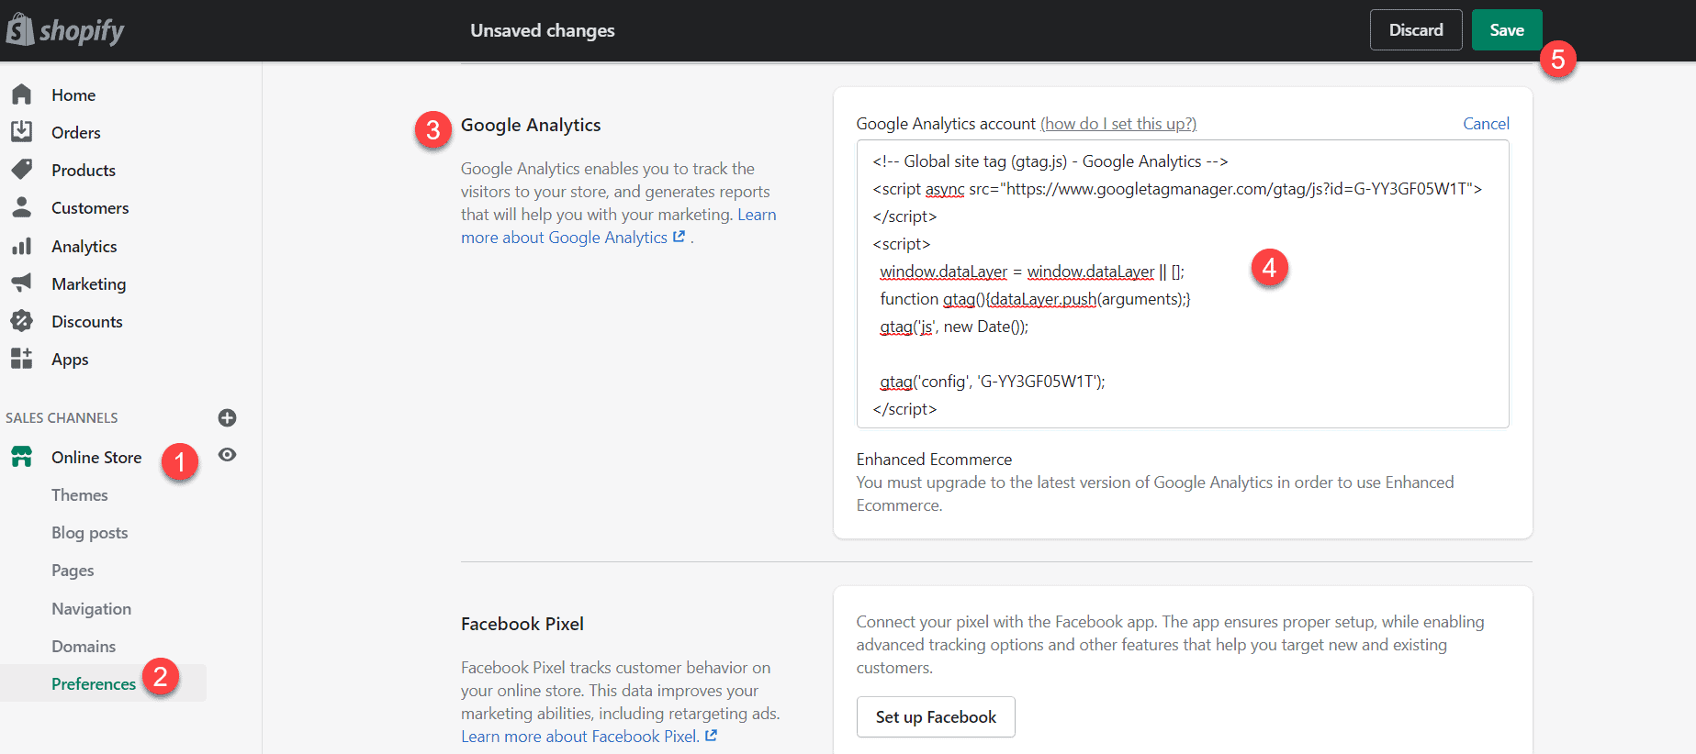Click inside the Google Analytics code field
The height and width of the screenshot is (754, 1696).
[1183, 283]
